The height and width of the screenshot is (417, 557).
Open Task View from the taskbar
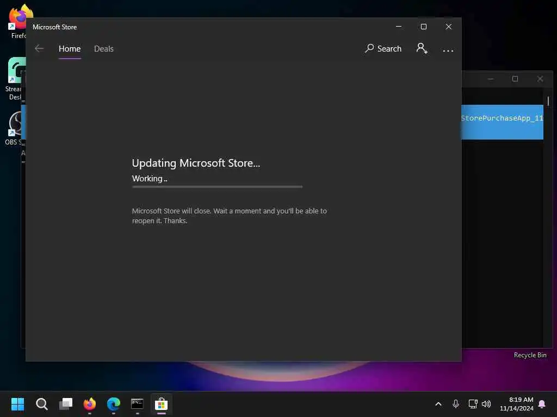click(x=66, y=404)
